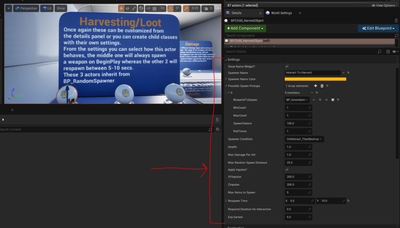
Task: Browse to BP_GreenGem with the magnifier icon
Action: [320, 100]
